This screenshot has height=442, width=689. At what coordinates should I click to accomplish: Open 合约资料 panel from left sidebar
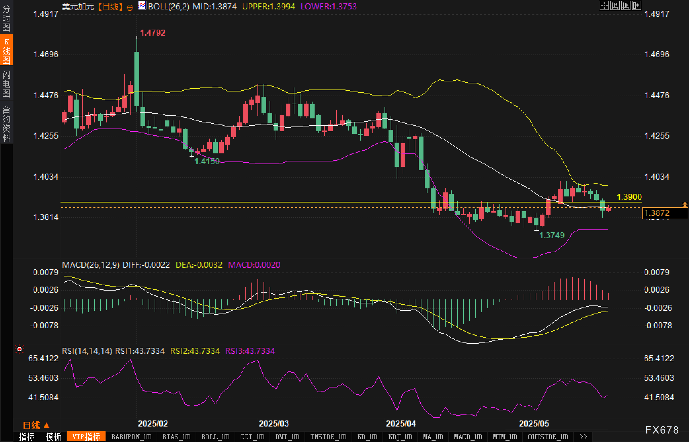pos(6,123)
